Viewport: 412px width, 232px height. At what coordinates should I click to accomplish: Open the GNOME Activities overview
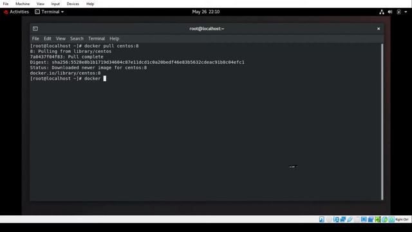[19, 12]
